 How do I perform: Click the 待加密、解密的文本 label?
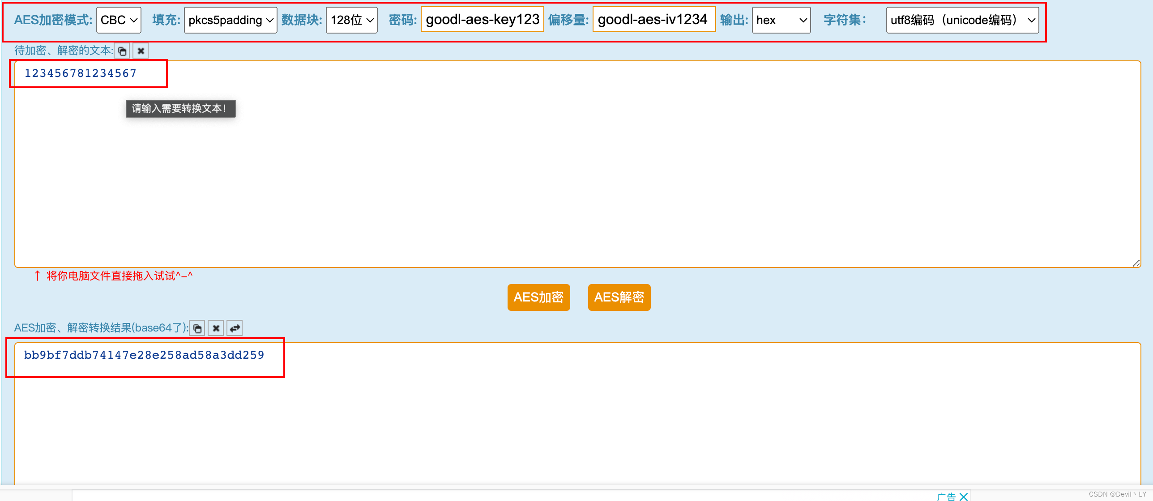click(x=64, y=51)
